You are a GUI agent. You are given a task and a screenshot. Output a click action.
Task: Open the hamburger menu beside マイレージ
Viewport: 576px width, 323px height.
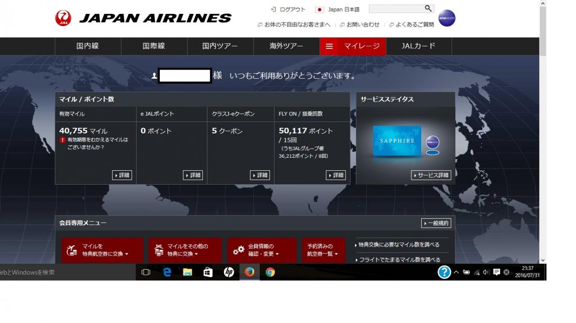point(329,46)
